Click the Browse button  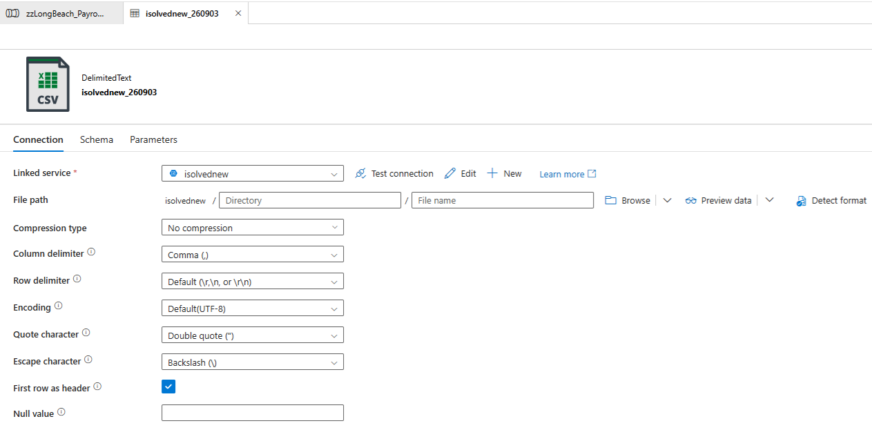[628, 200]
